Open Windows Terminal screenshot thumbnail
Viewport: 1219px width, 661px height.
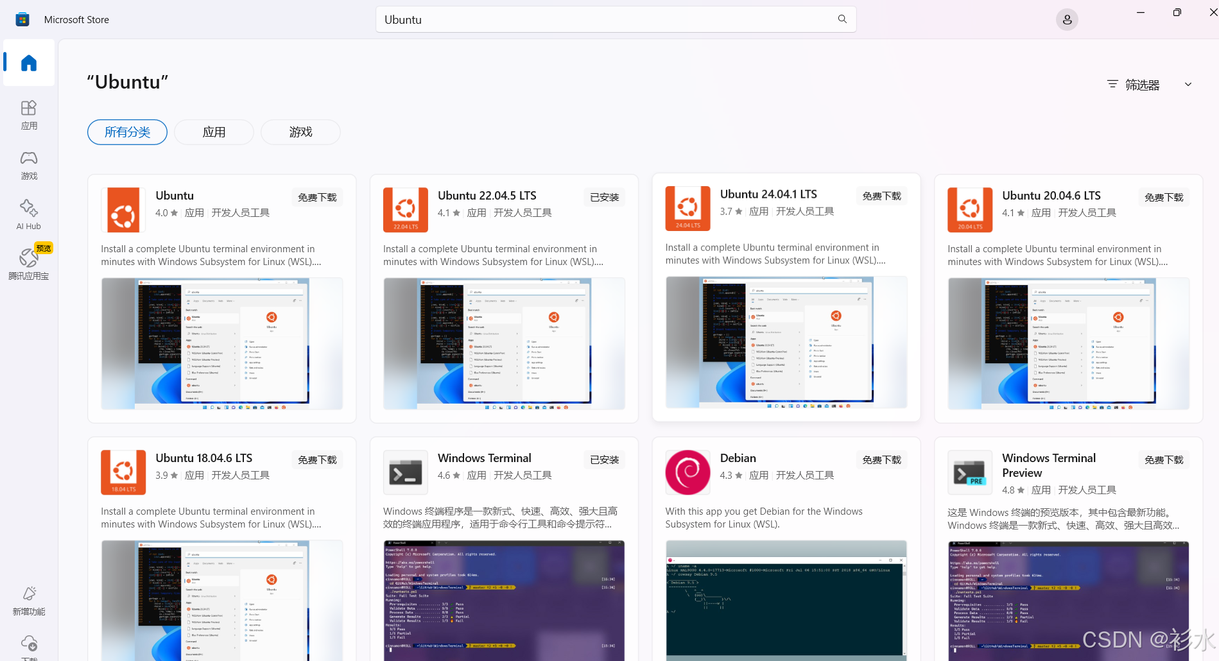click(x=504, y=601)
